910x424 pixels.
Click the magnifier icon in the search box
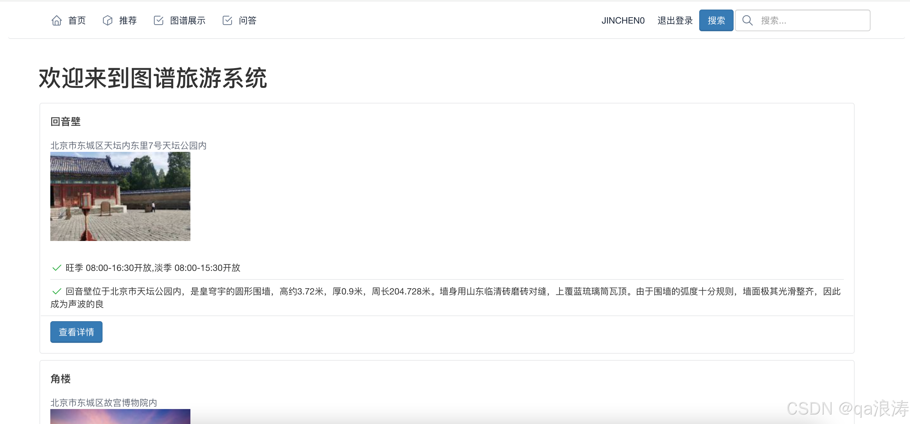click(747, 20)
